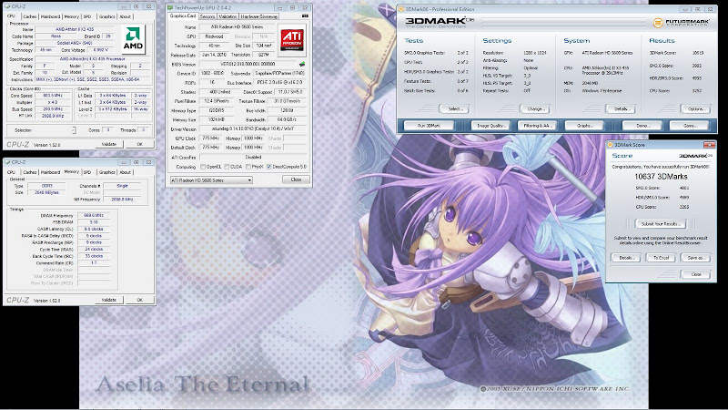The height and width of the screenshot is (410, 728).
Task: Click the 3DMark06 title bar icon
Action: pyautogui.click(x=401, y=9)
